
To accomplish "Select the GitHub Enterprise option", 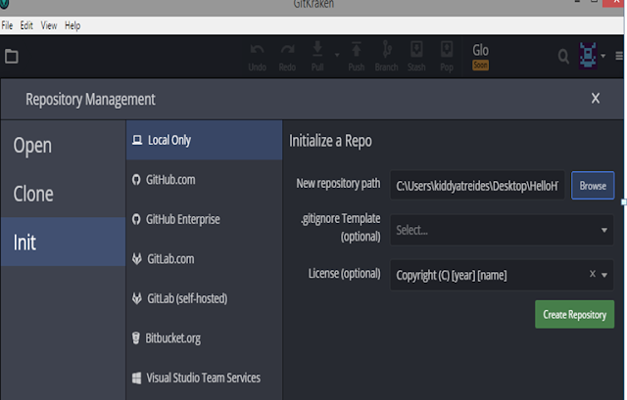I will [x=205, y=219].
